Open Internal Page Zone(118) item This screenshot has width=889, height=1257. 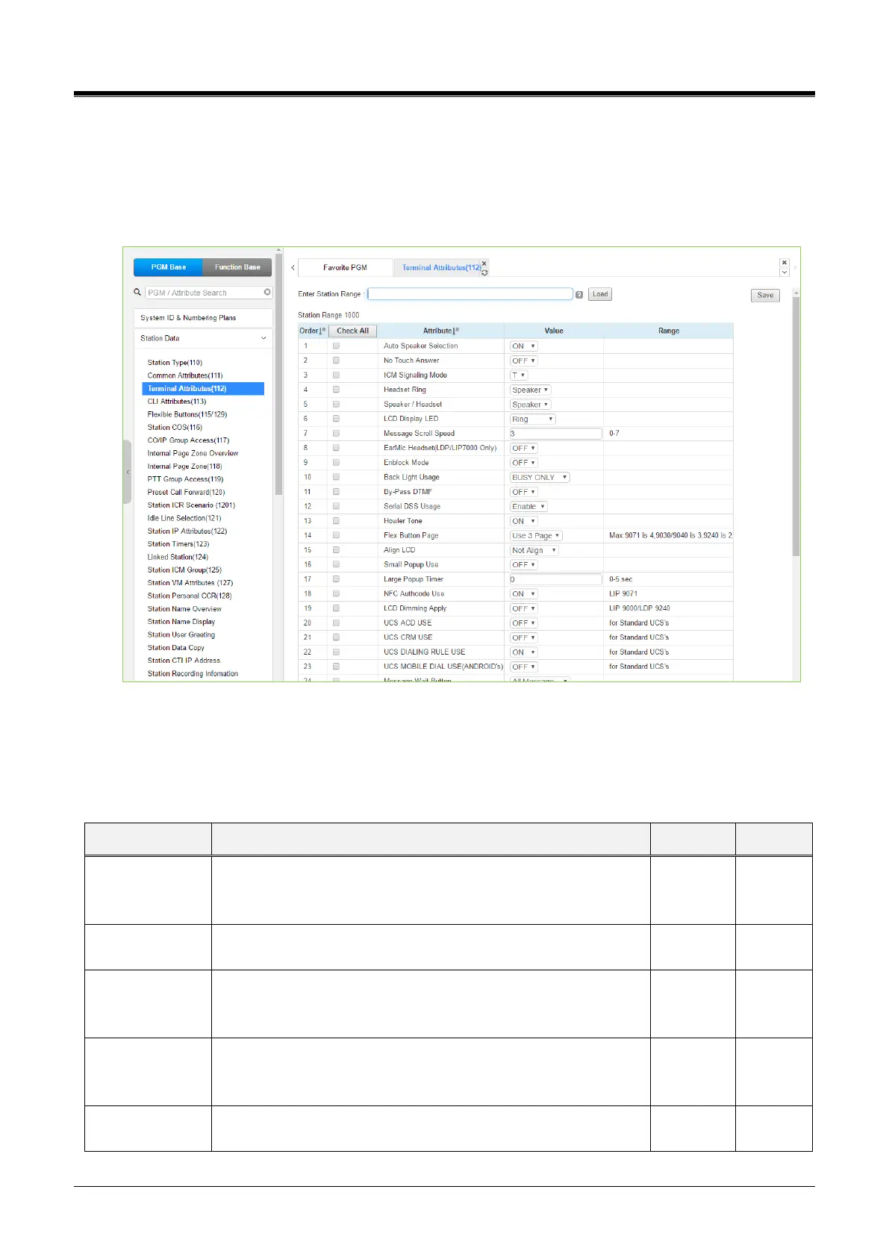coord(184,467)
